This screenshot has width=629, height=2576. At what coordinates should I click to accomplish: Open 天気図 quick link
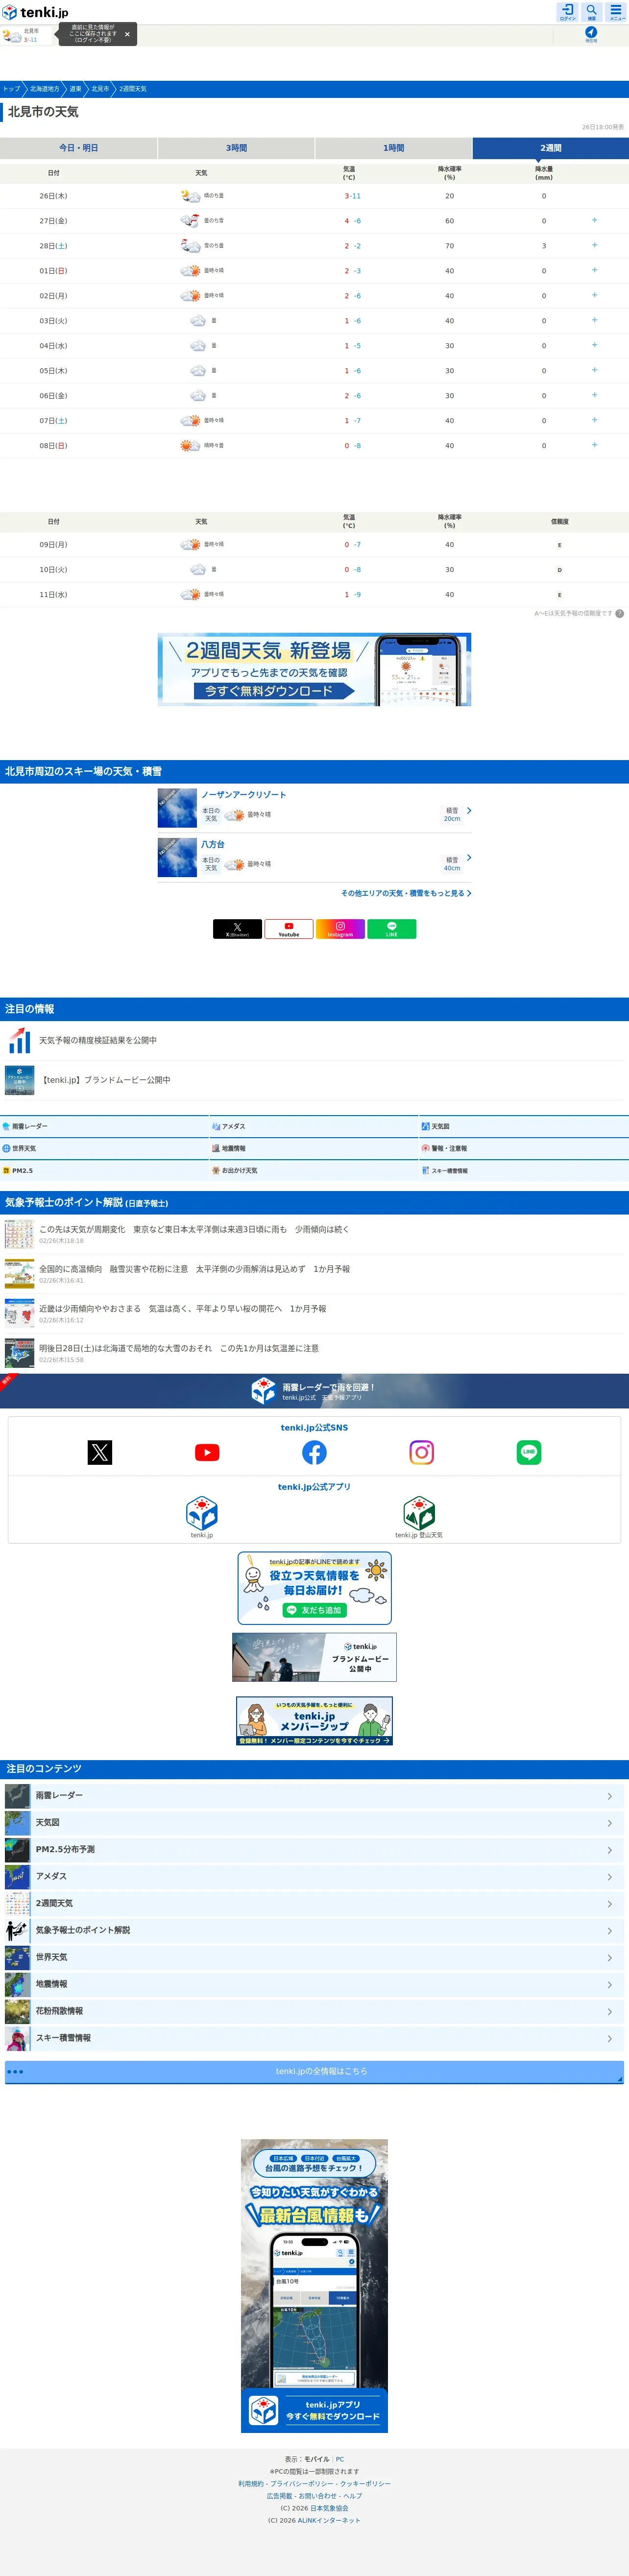click(x=524, y=1126)
